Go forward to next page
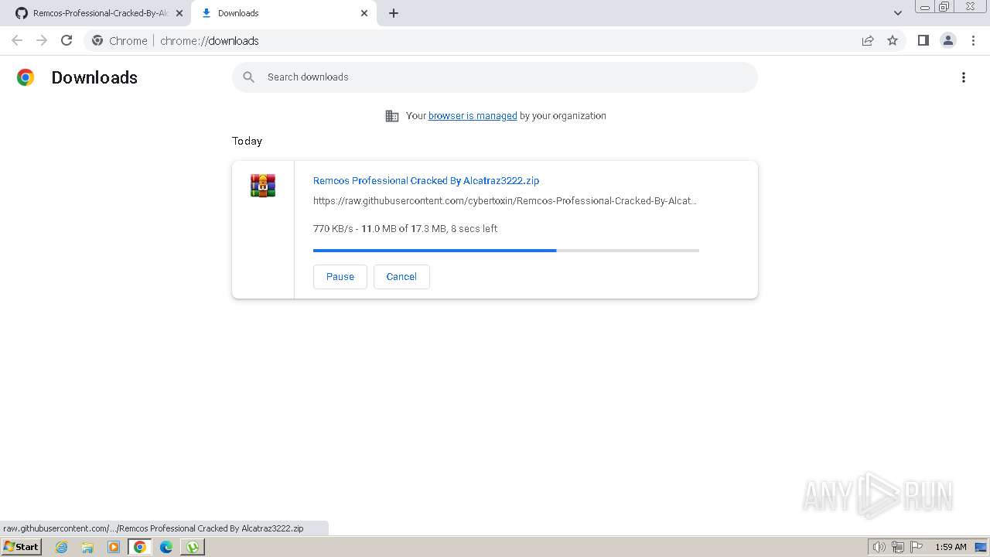990x557 pixels. (x=42, y=40)
